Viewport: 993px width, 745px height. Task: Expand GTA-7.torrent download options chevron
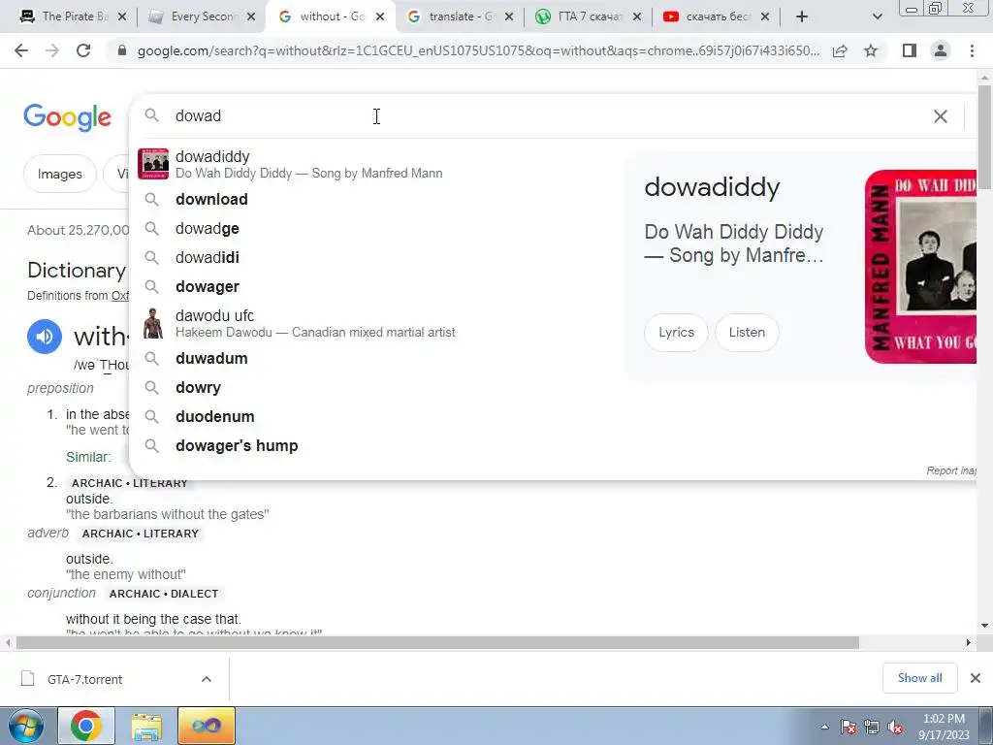click(x=207, y=679)
